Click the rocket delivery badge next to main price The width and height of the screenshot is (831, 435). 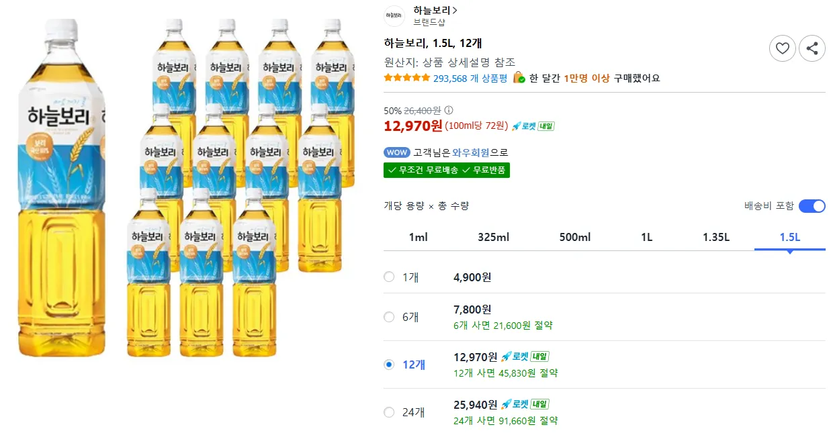(533, 126)
